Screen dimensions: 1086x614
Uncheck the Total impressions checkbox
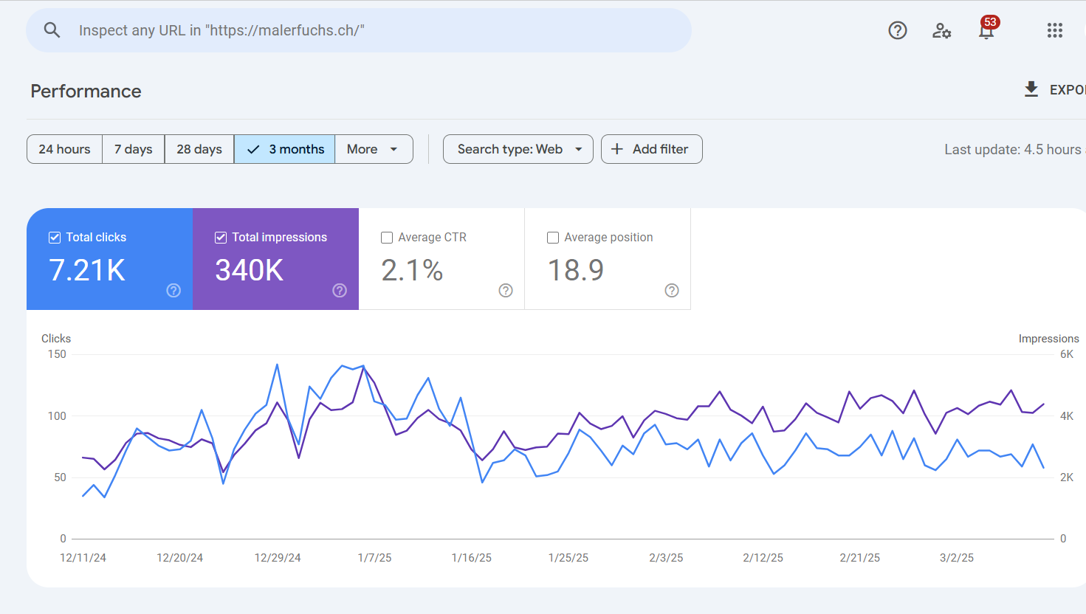221,238
